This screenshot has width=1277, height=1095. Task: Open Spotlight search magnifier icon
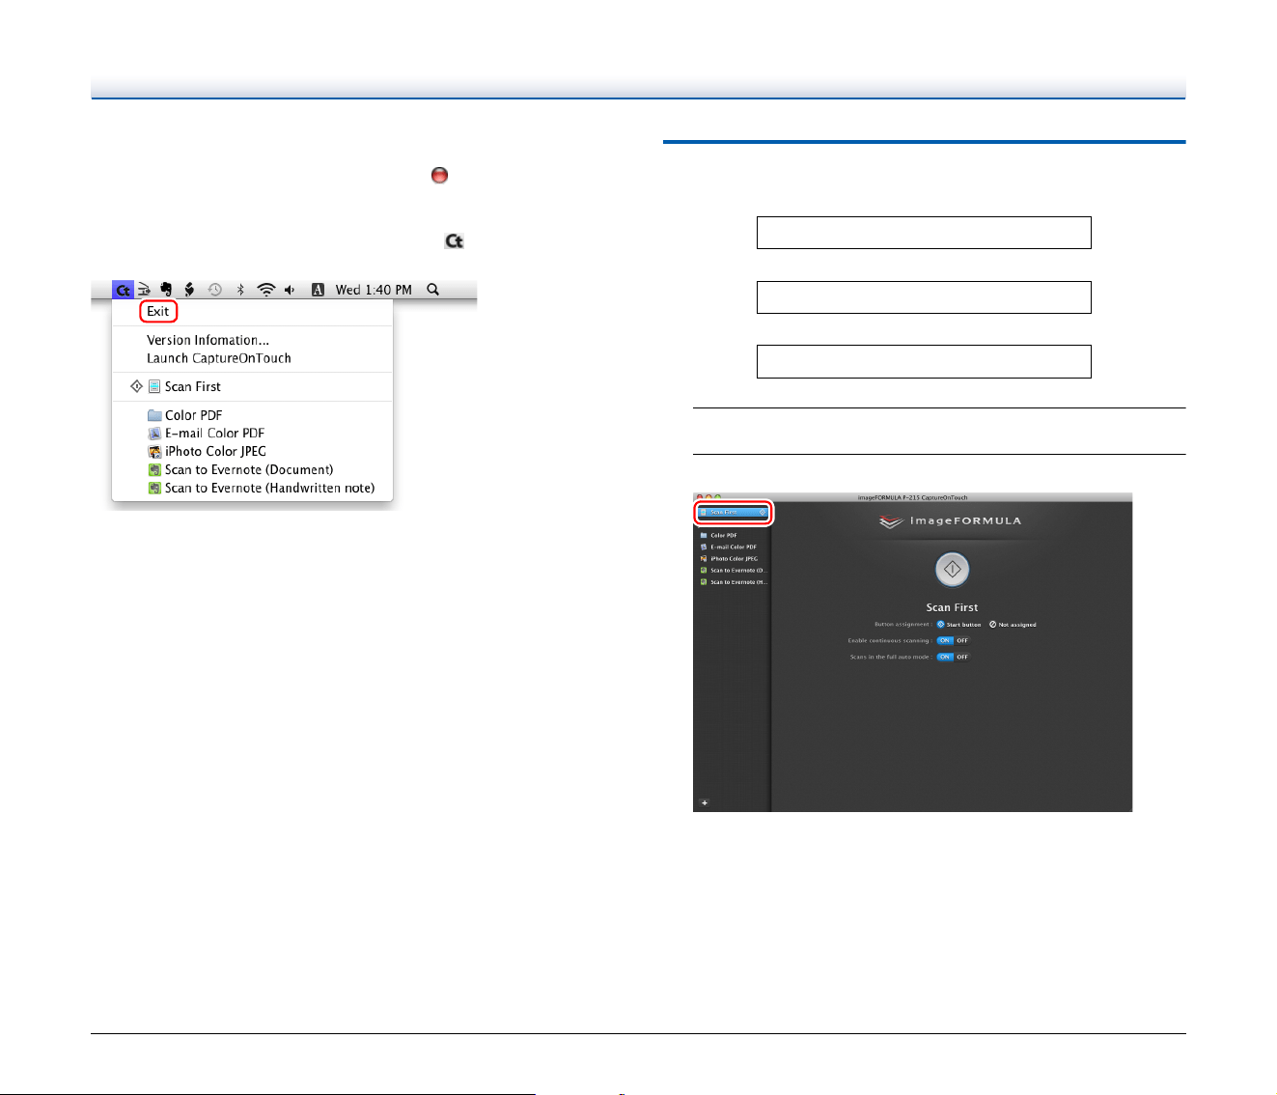[x=433, y=290]
